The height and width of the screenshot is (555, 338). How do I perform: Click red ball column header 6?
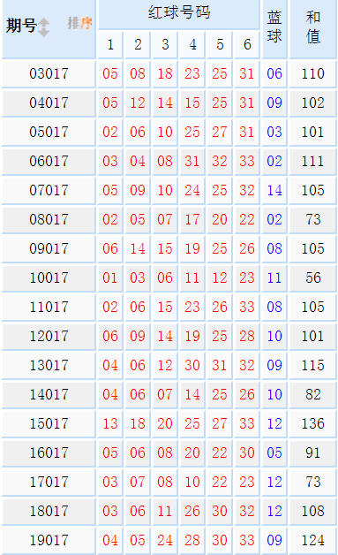tap(247, 44)
